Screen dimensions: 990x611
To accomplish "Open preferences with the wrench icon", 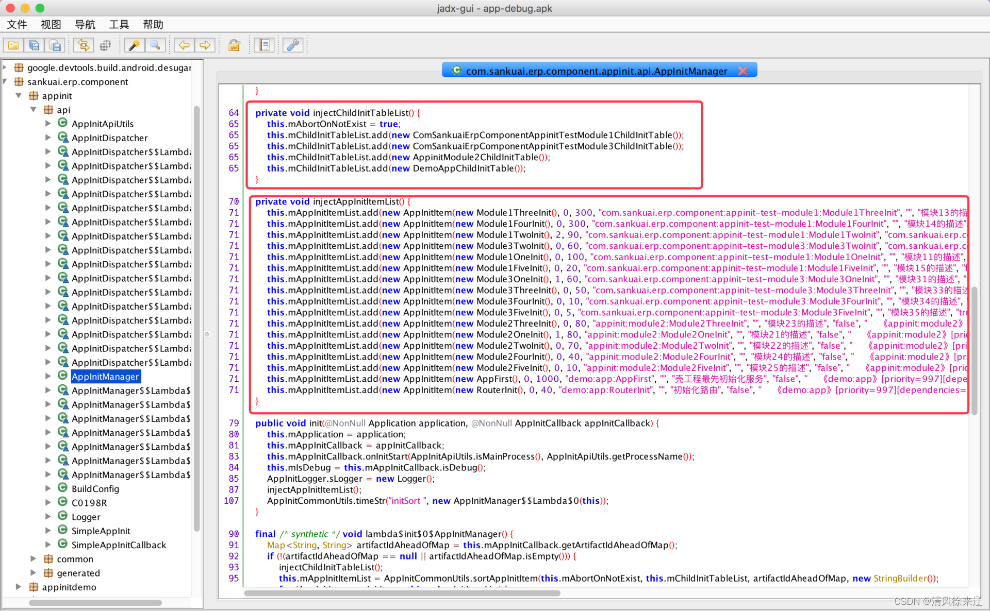I will coord(292,45).
